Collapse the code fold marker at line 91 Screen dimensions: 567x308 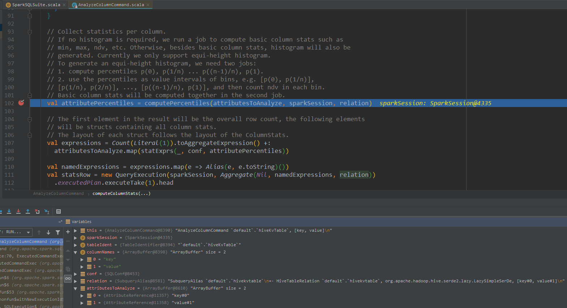pos(30,16)
